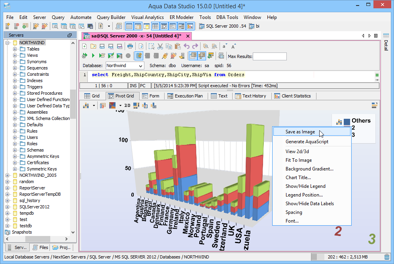Expand the Tables folder

(15, 49)
